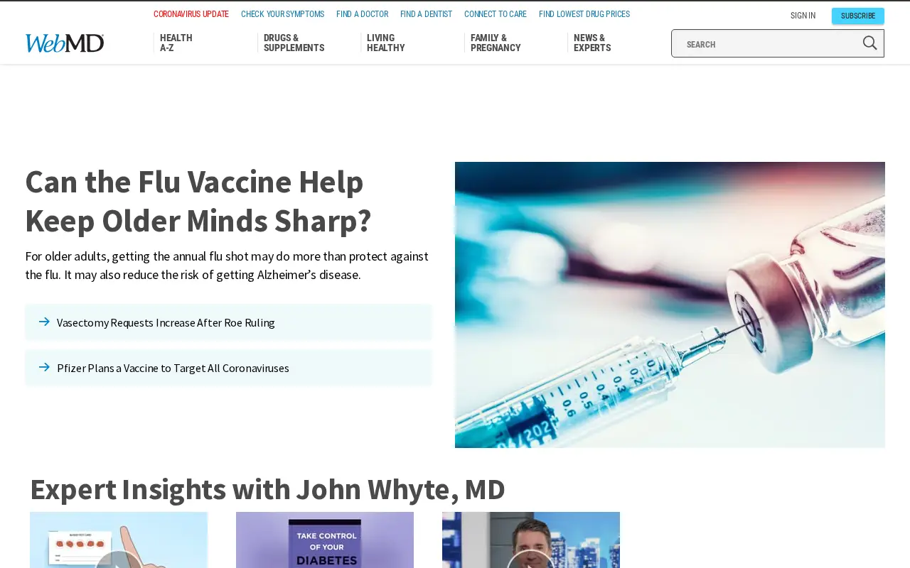Click the WebMD logo
Screen dimensions: 910x568
click(x=65, y=43)
